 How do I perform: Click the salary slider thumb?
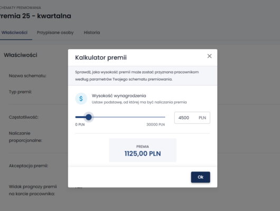89,117
